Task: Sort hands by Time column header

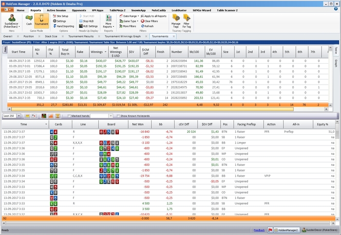Action: 25,124
